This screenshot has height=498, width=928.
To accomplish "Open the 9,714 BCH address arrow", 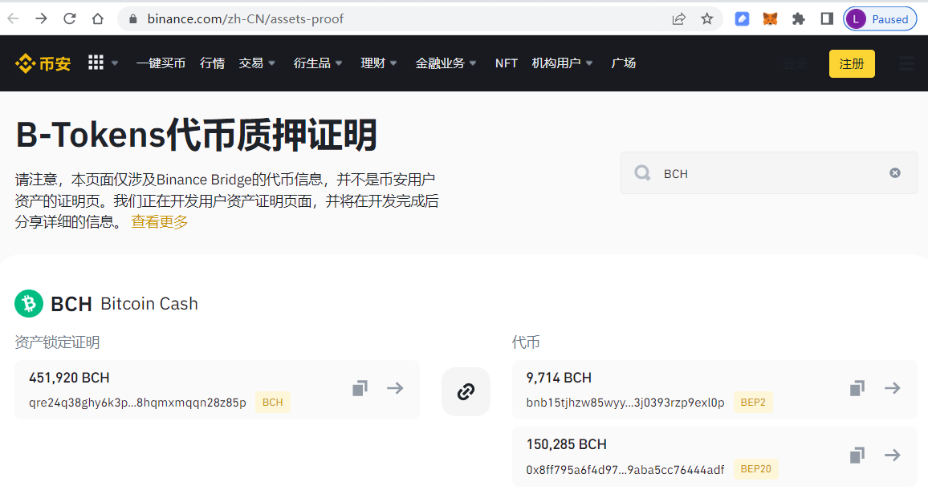I will click(893, 389).
